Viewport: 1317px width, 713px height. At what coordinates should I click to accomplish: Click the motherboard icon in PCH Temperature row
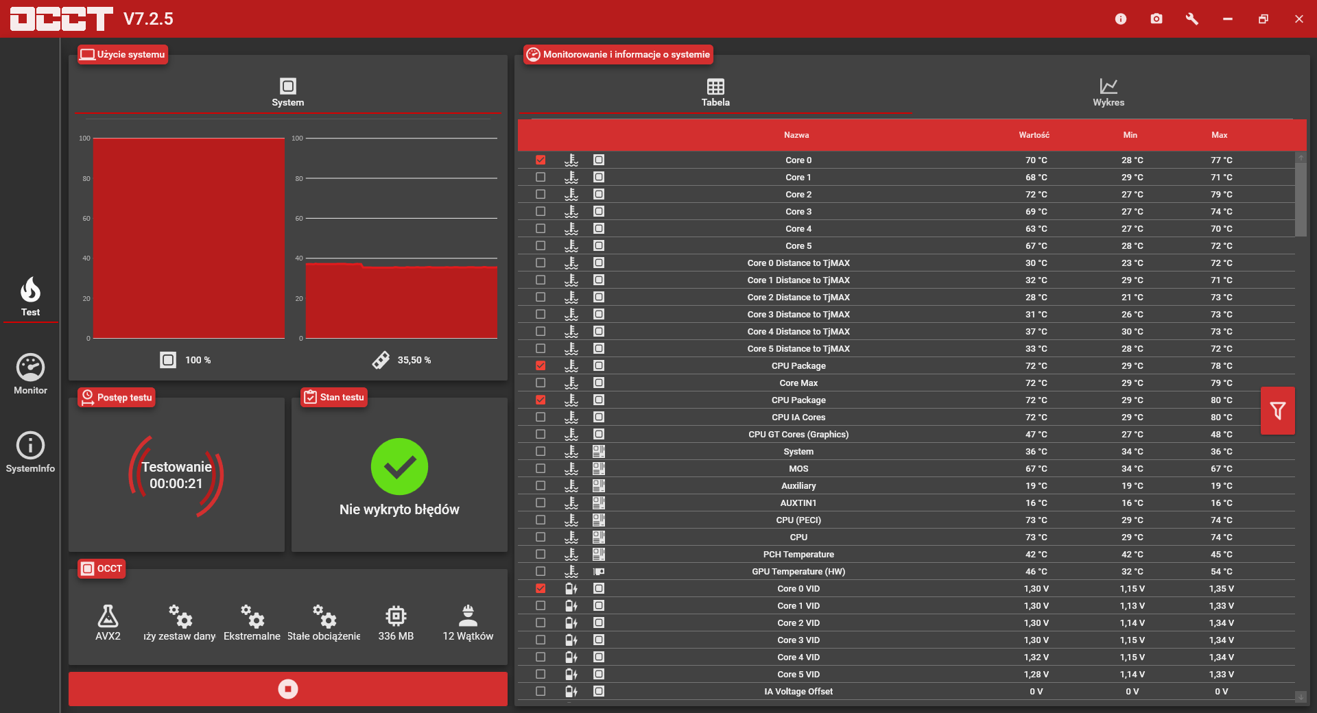click(x=599, y=554)
